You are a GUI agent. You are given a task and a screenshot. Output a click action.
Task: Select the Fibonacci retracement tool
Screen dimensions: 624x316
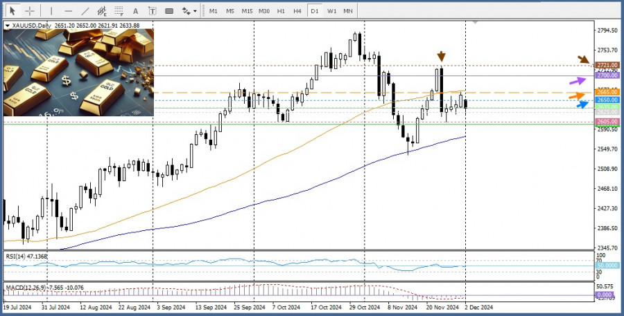pos(118,11)
